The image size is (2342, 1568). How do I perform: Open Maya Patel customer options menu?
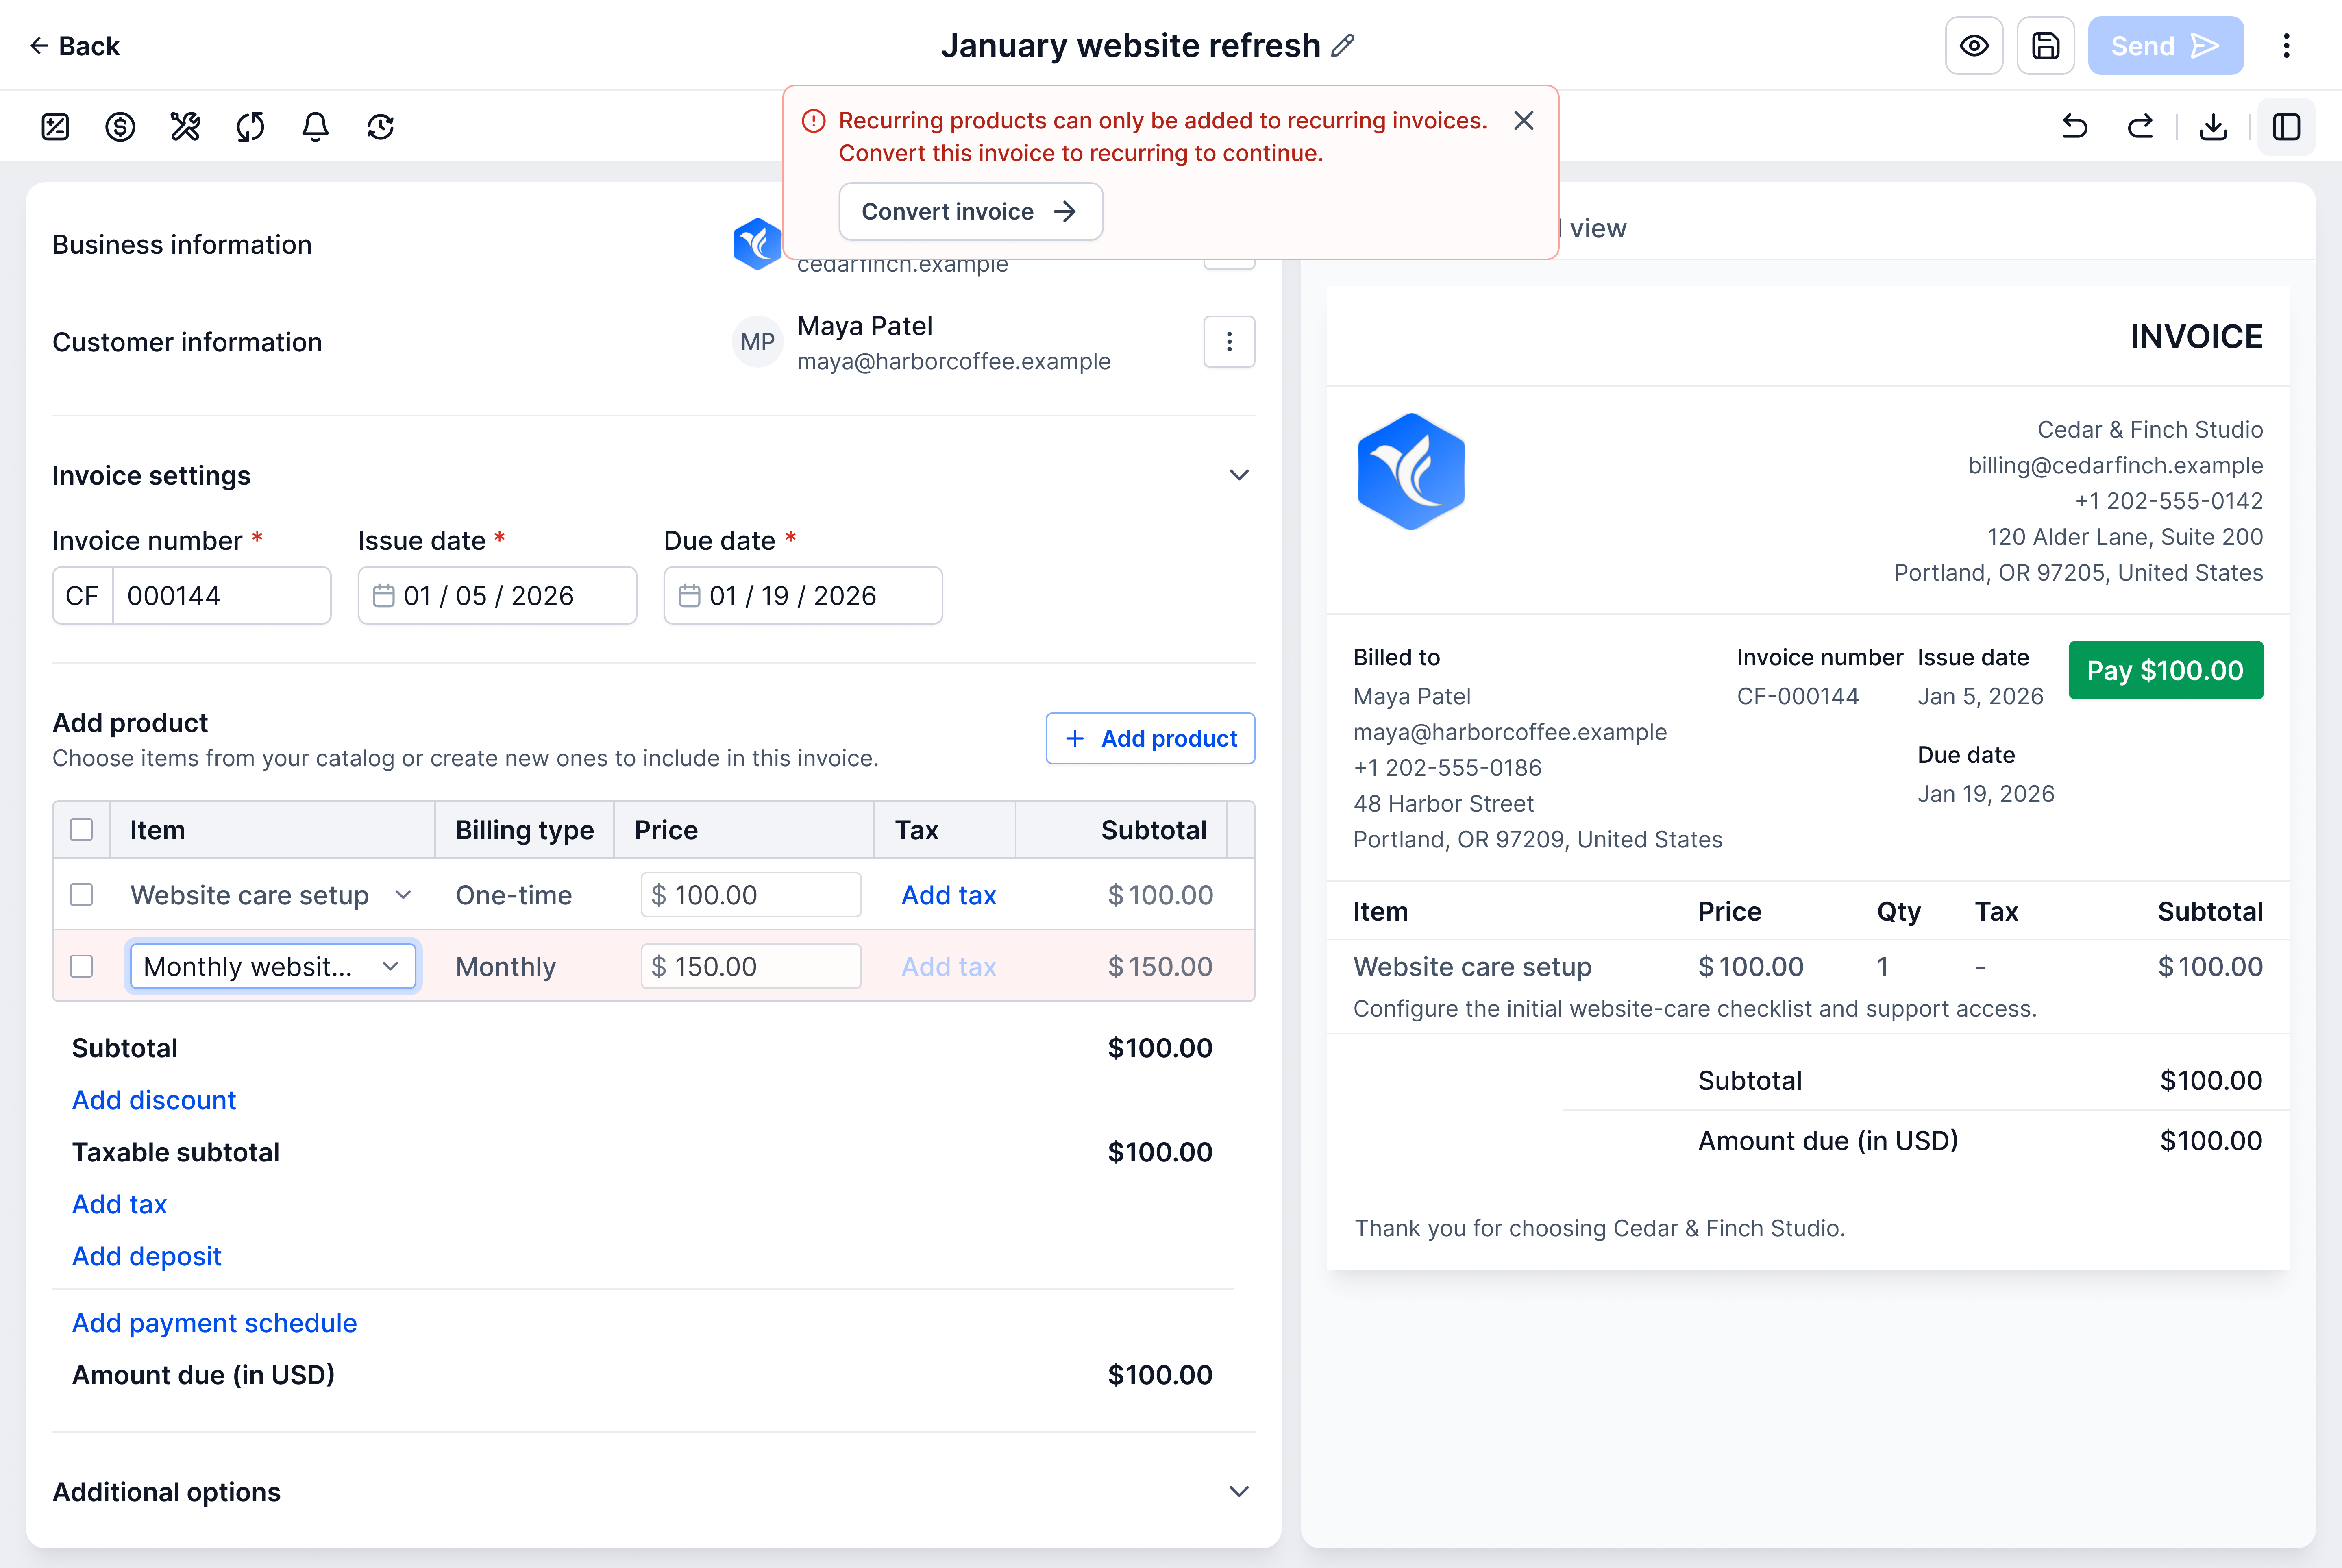1229,342
